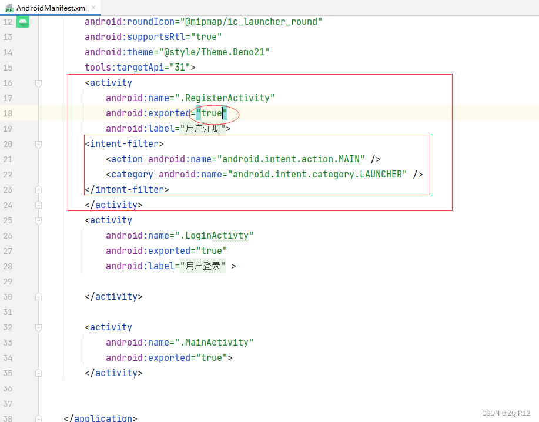Close the AndroidManifest.xml tab

(93, 8)
